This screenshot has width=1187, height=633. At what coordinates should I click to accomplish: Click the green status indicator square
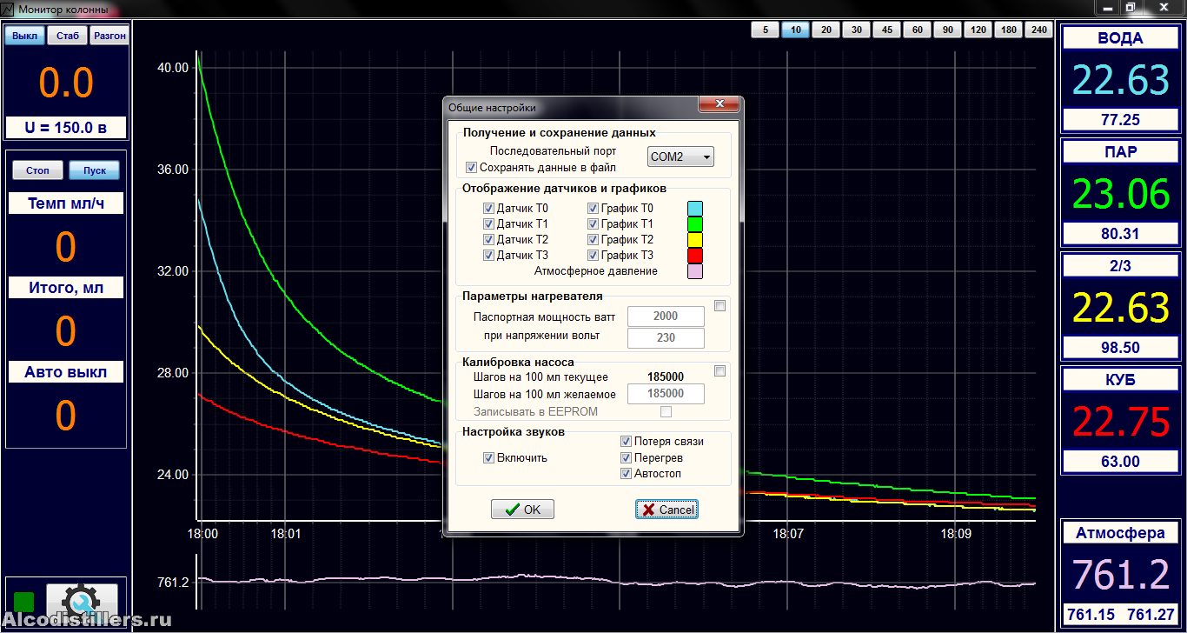(x=24, y=601)
